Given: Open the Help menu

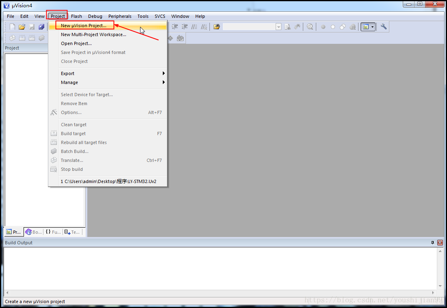Looking at the screenshot, I should (x=200, y=16).
